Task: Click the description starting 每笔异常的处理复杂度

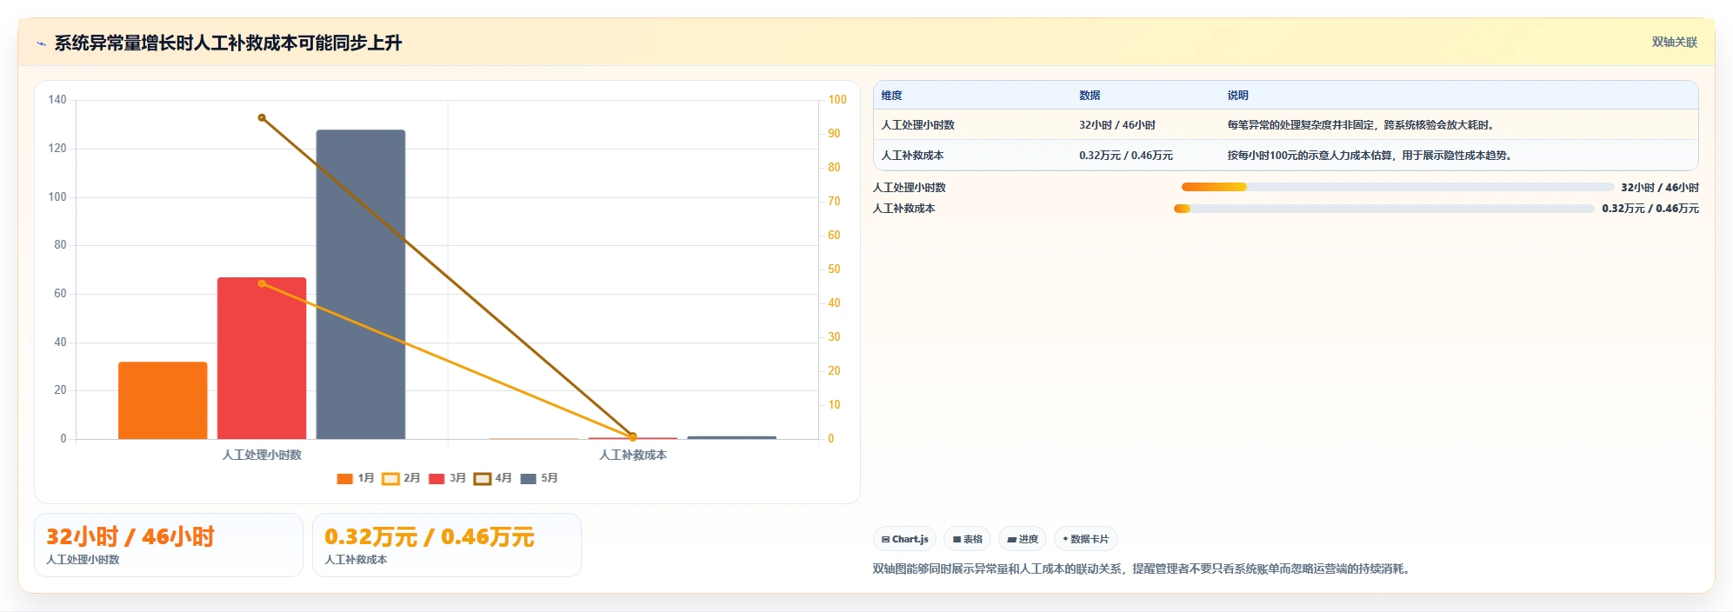Action: tap(1363, 125)
